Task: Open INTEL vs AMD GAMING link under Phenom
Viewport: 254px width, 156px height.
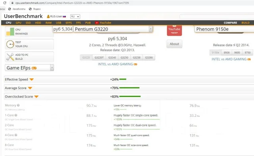Action: 231,59
